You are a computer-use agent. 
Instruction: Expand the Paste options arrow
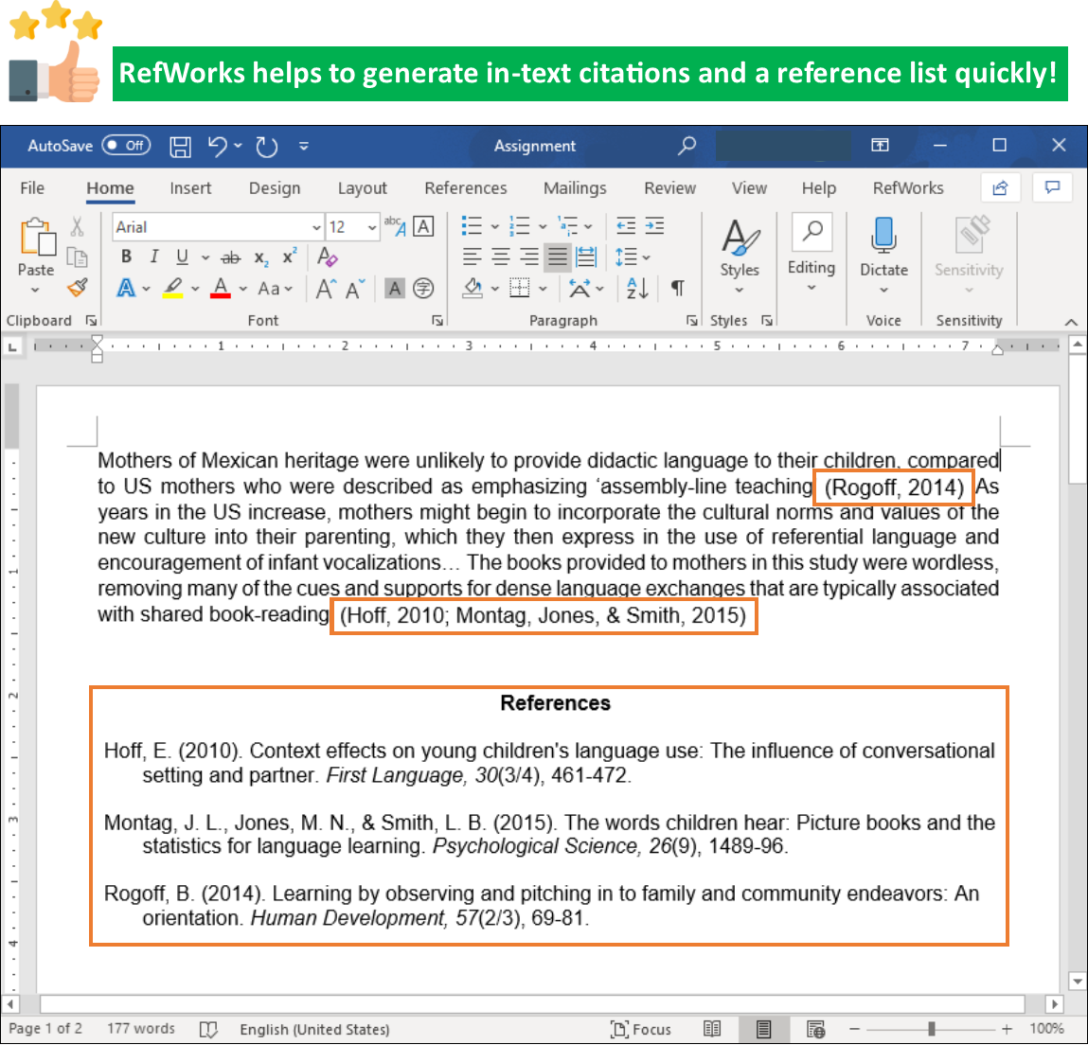tap(35, 291)
